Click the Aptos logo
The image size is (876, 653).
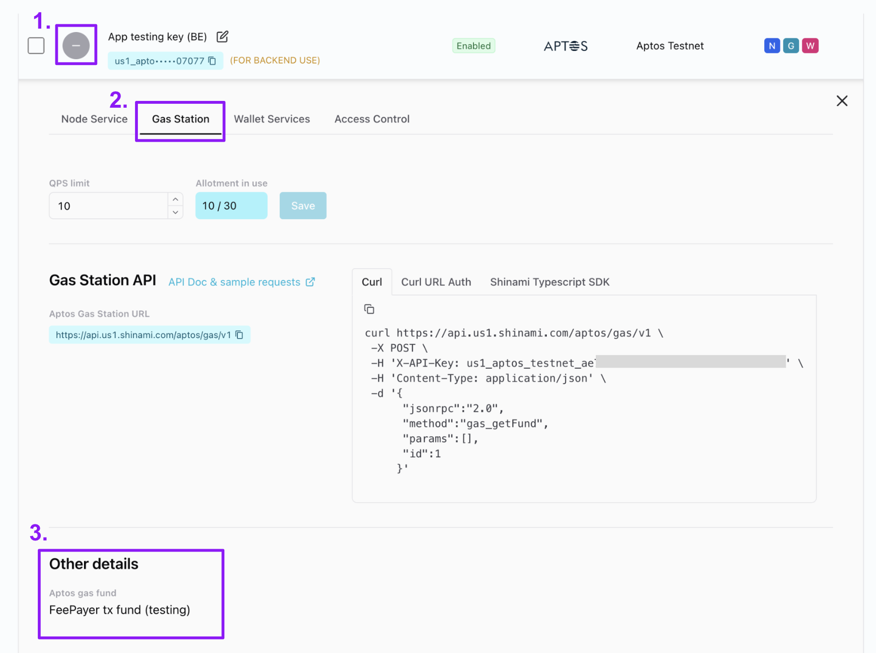click(x=566, y=46)
